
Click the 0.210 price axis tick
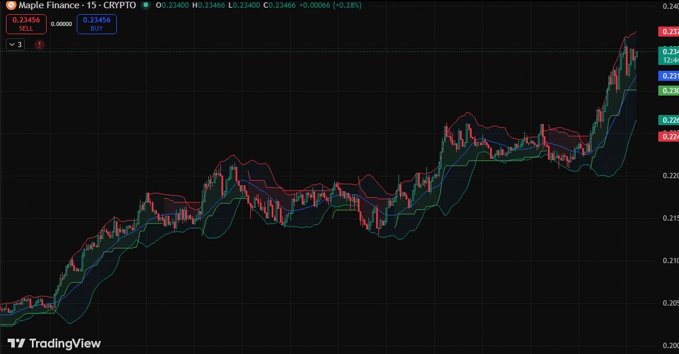[x=670, y=260]
